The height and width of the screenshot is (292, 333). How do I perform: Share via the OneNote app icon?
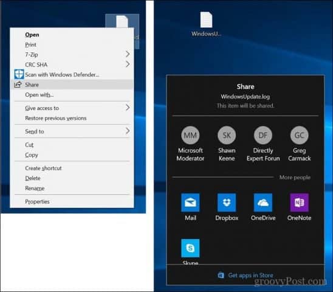[x=299, y=203]
